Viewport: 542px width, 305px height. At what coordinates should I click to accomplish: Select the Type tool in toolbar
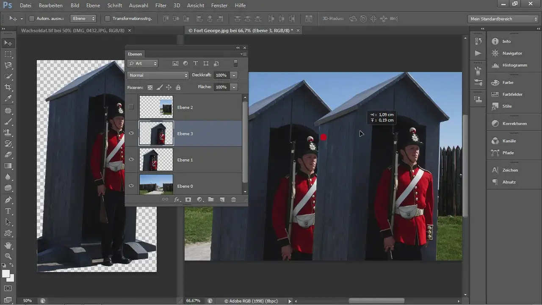8,211
